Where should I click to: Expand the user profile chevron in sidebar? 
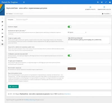2,10
